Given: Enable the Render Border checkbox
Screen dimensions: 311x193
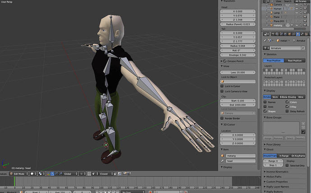Looking at the screenshot, I should (x=222, y=118).
